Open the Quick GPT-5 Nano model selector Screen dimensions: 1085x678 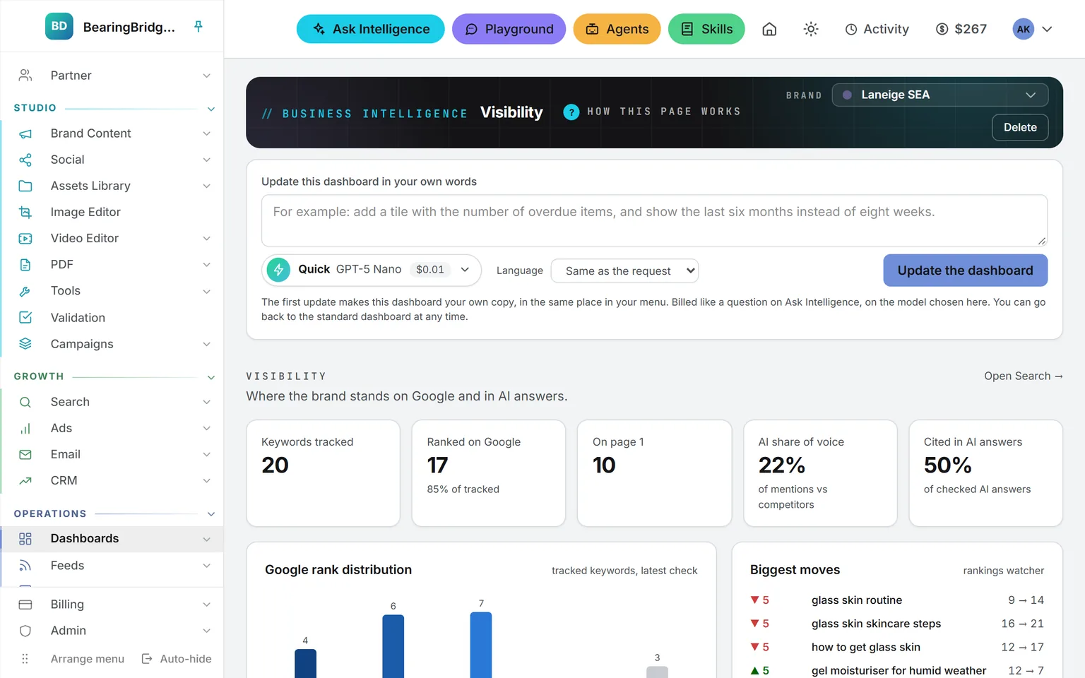point(372,270)
